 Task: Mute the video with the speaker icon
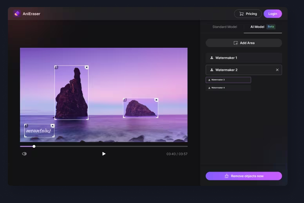[24, 154]
